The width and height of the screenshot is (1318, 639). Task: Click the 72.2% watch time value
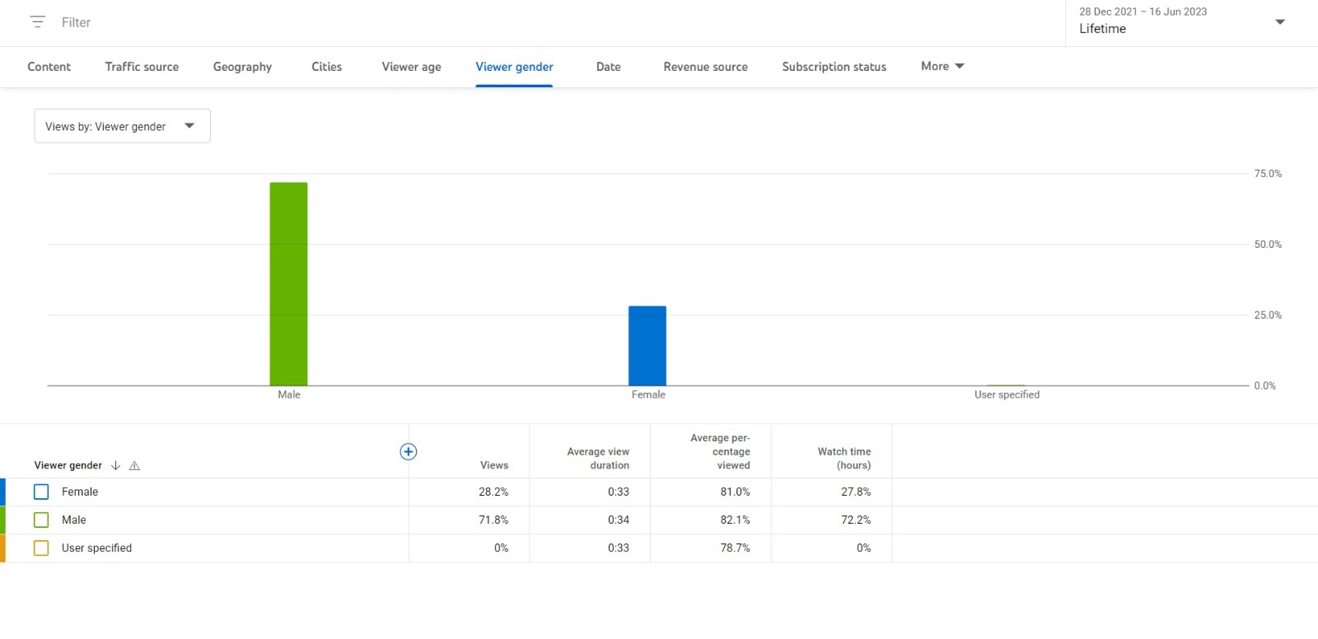coord(856,520)
